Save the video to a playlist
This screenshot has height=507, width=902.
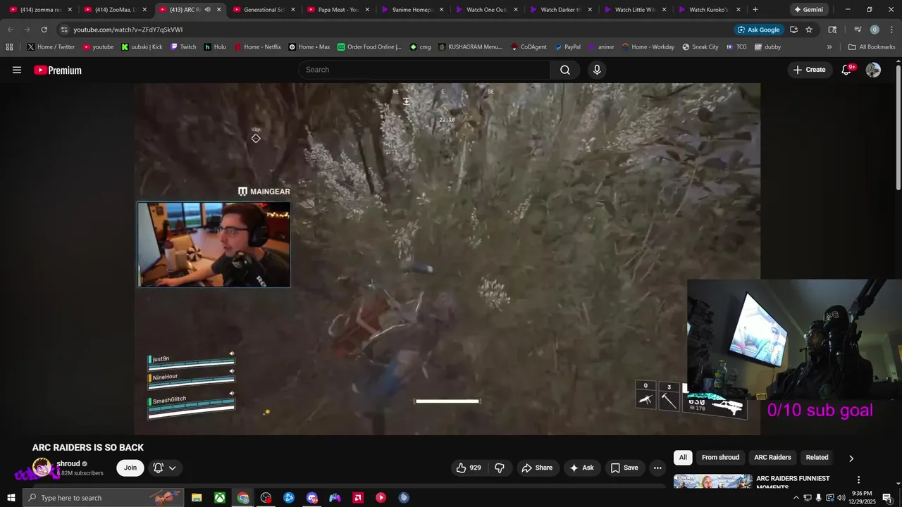(624, 468)
